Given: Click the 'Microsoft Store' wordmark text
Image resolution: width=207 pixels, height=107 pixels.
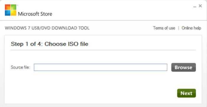Looking at the screenshot, I should (x=35, y=14).
